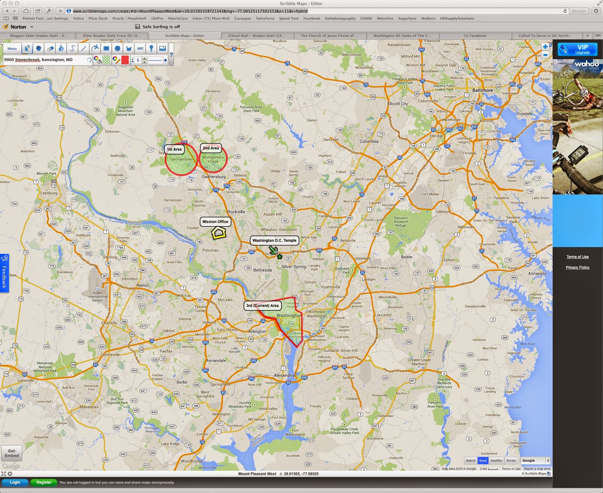603x493 pixels.
Task: Click the '3rd (Current) Area' map label
Action: click(262, 306)
